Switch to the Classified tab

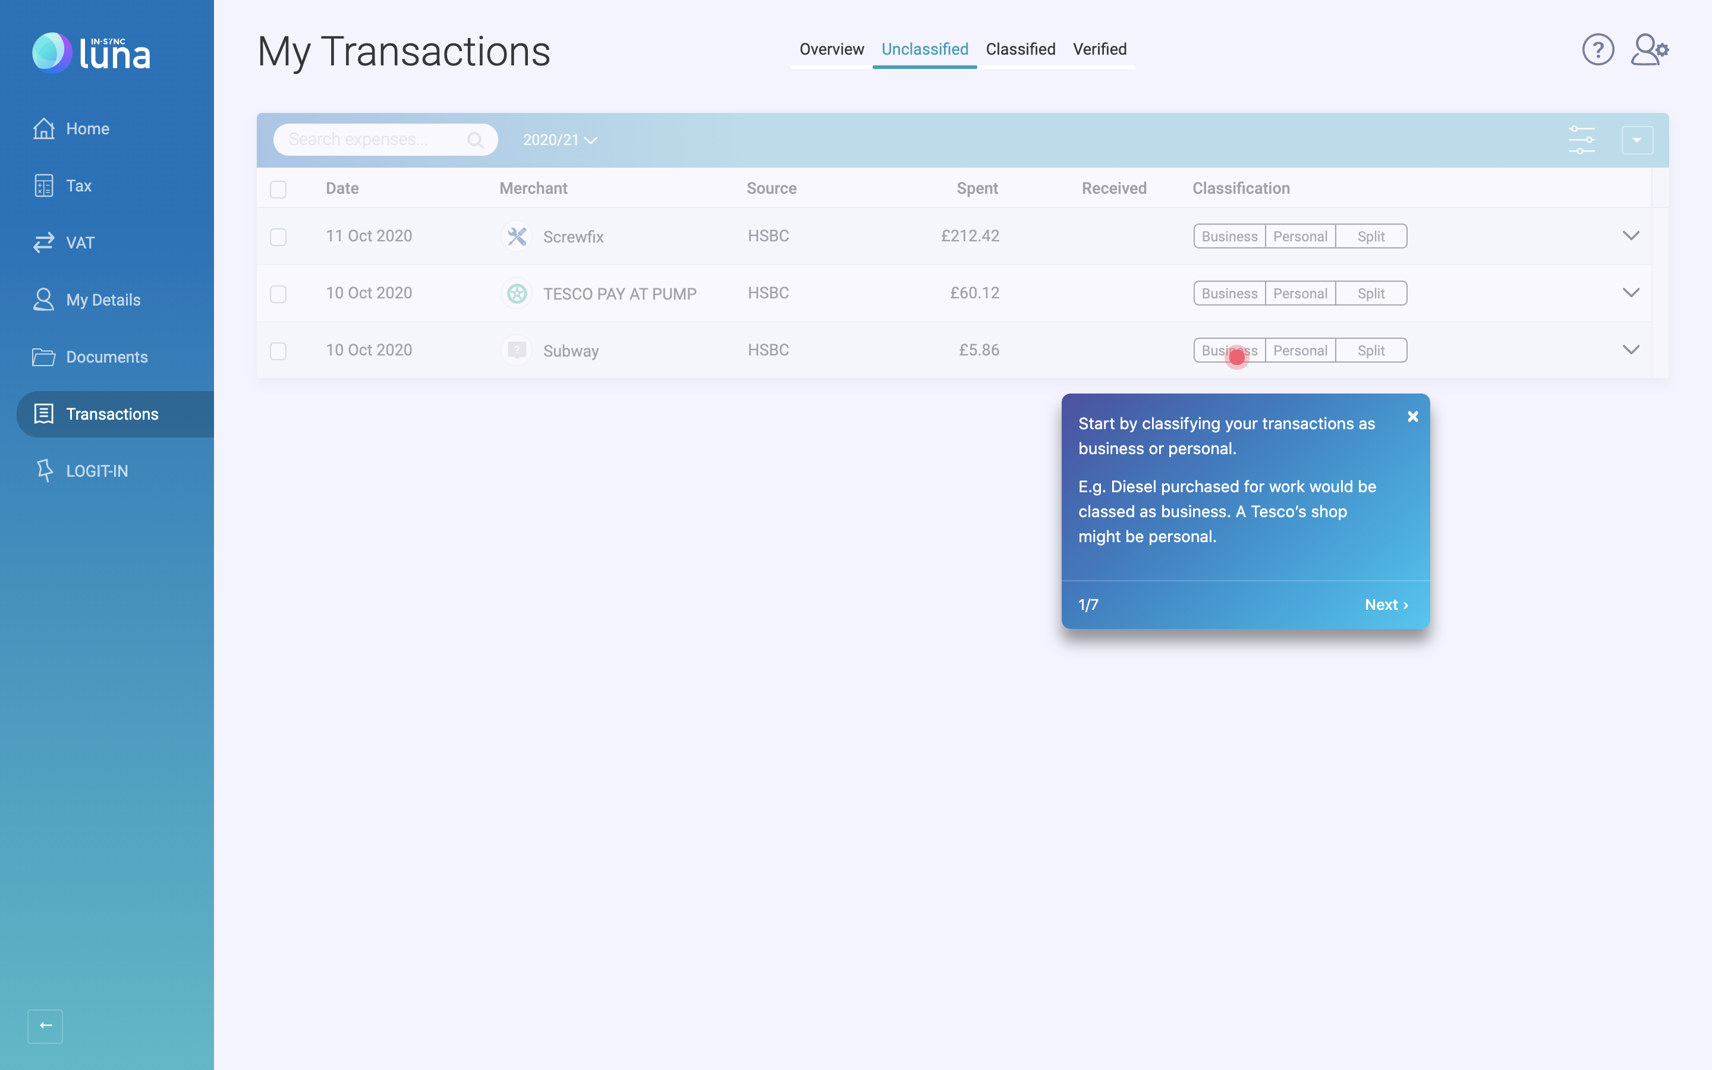[1020, 49]
